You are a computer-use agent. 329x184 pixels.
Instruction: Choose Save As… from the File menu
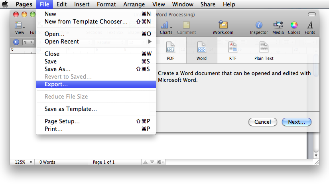[x=96, y=69]
